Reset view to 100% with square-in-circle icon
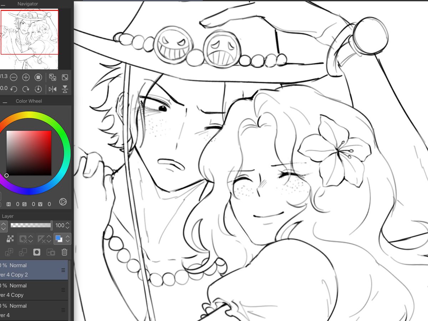Screen dimensions: 428x321 [38, 77]
